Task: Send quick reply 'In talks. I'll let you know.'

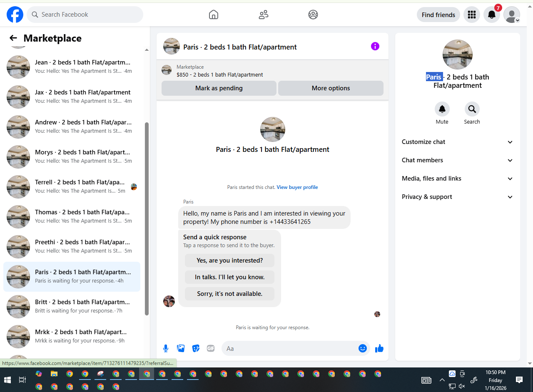Action: click(x=230, y=277)
